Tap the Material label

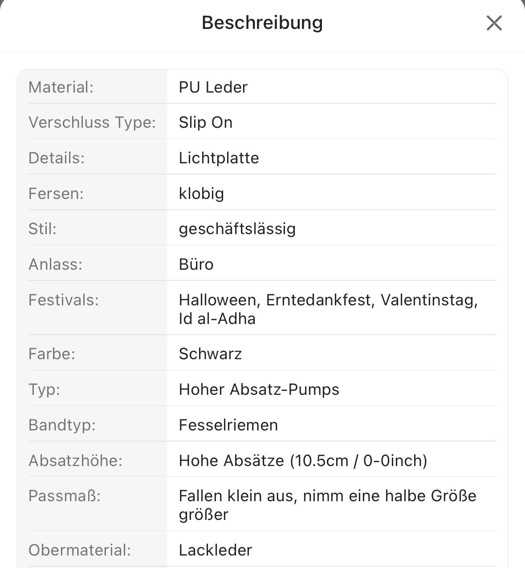point(61,87)
